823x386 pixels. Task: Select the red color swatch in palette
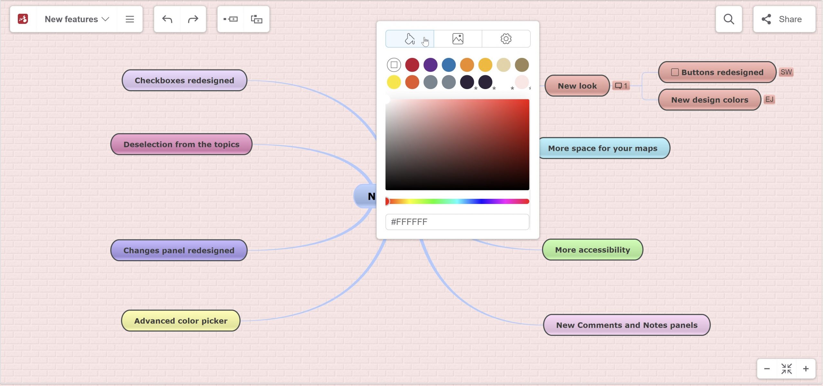tap(412, 64)
